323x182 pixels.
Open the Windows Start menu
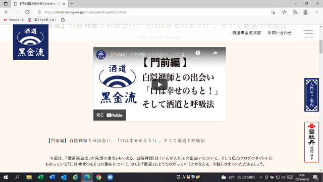6,177
